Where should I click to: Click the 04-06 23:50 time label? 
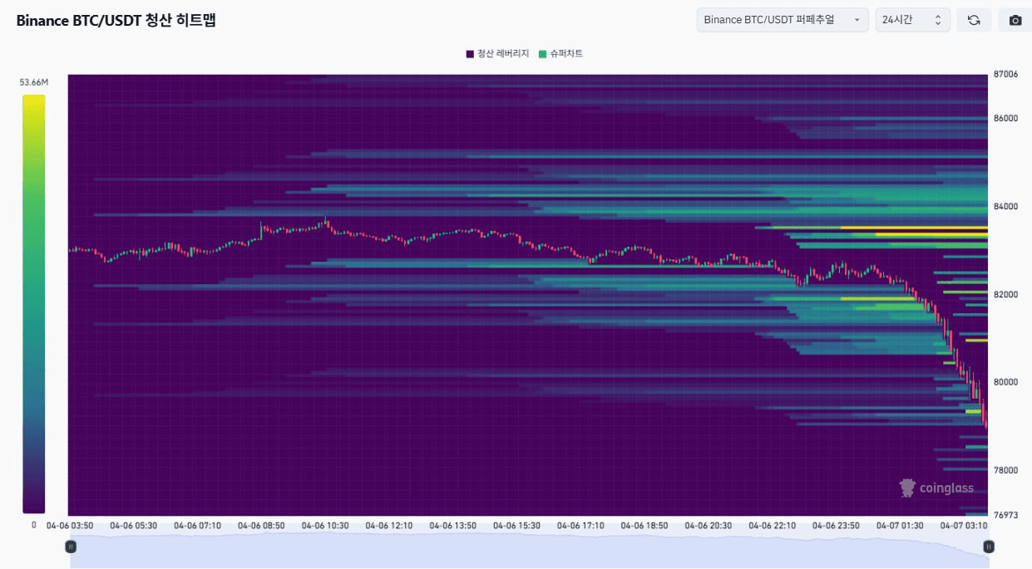(x=836, y=526)
